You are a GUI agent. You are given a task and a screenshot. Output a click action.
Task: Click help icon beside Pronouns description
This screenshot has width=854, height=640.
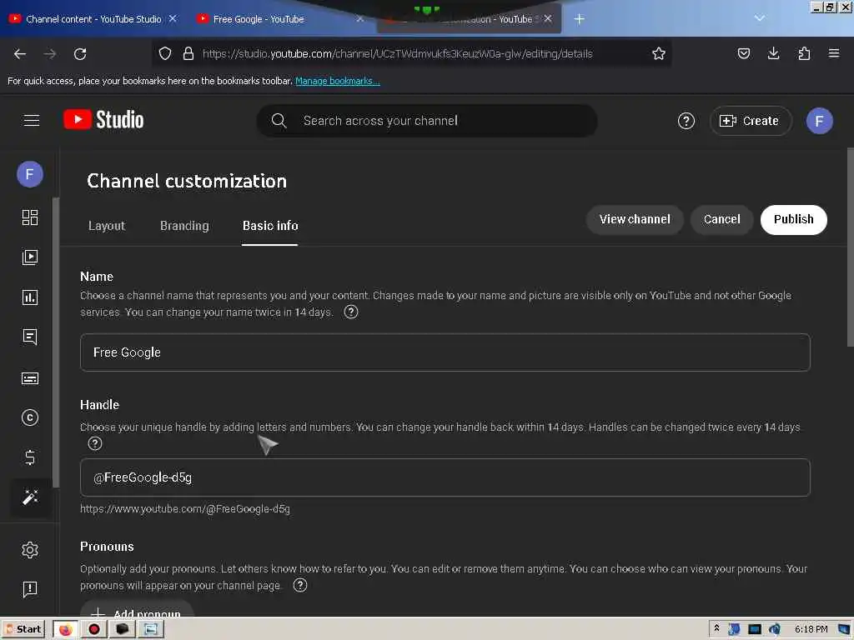(x=300, y=585)
